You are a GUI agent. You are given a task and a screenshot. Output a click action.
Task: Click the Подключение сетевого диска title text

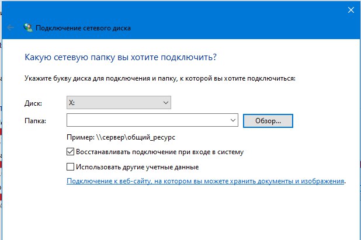tap(83, 28)
